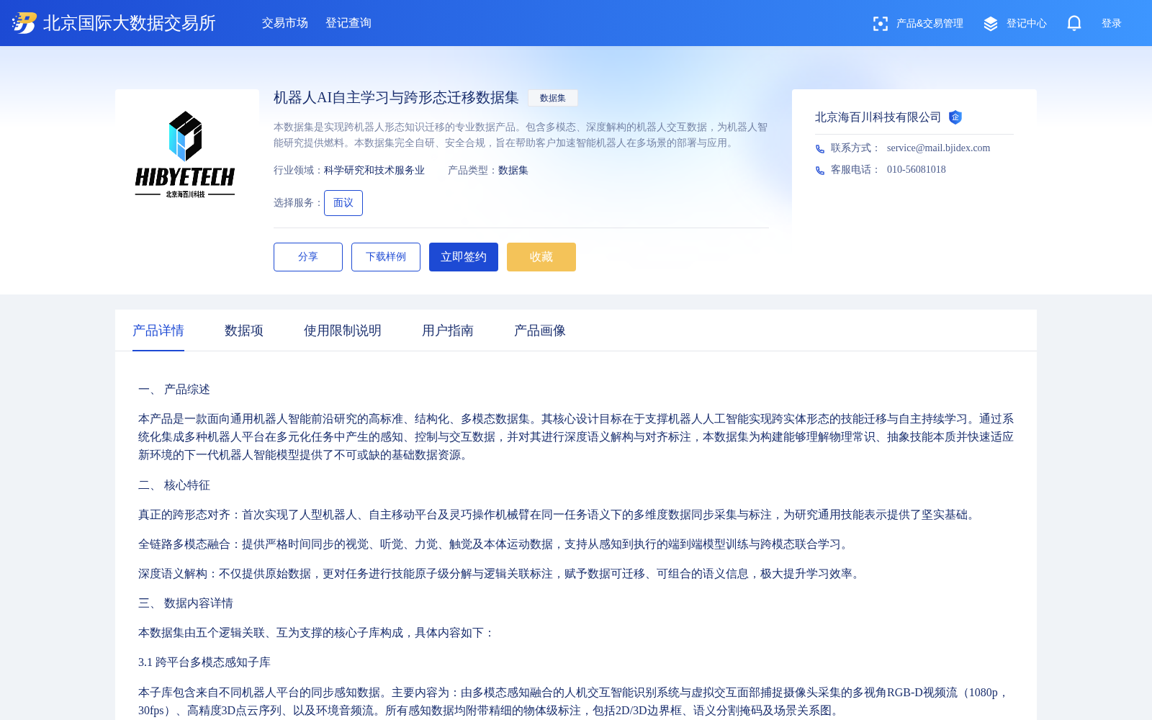Click the line 本数据集由五个逻辑关联
The height and width of the screenshot is (720, 1152).
pyautogui.click(x=317, y=633)
